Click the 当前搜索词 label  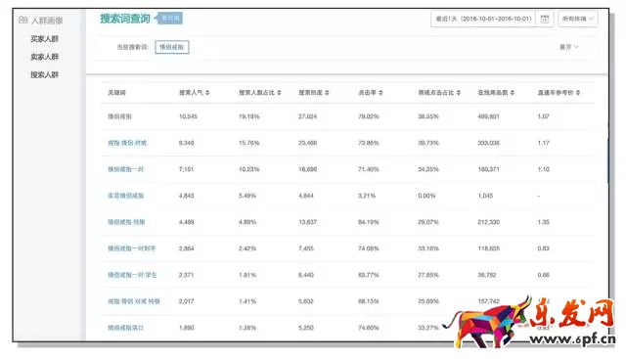pos(132,47)
